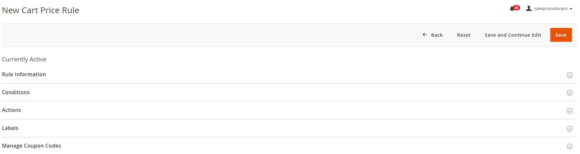The width and height of the screenshot is (580, 154).
Task: Expand the Rule Information section title
Action: (x=24, y=74)
